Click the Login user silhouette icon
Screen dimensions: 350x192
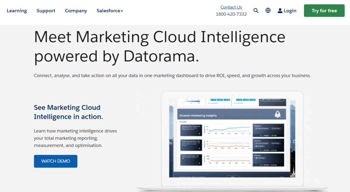(280, 11)
